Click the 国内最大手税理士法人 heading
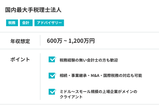This screenshot has width=159, height=111. point(33,10)
